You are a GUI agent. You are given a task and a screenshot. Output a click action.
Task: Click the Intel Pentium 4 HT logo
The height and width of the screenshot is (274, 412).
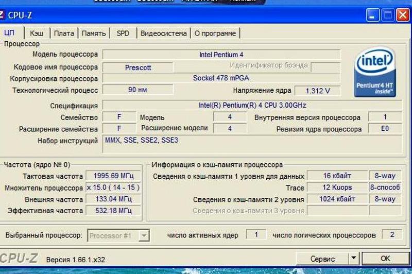click(x=375, y=72)
